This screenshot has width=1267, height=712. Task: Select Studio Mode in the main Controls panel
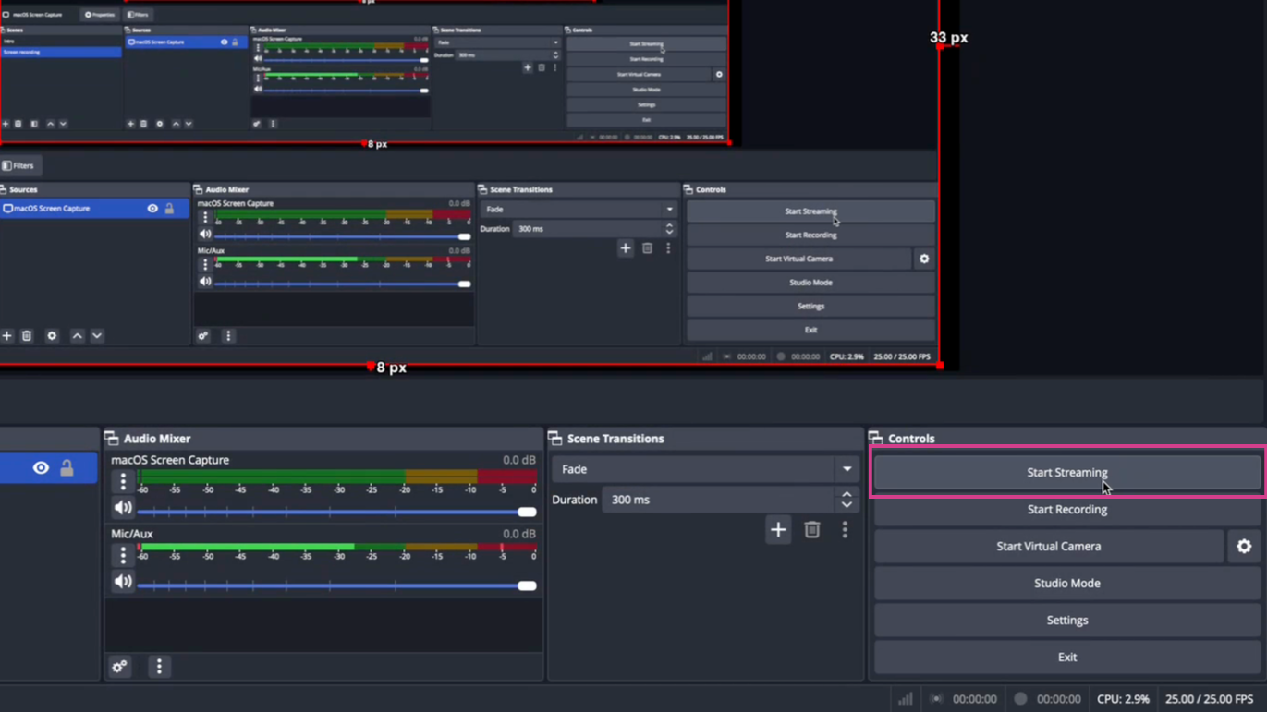click(x=1066, y=584)
